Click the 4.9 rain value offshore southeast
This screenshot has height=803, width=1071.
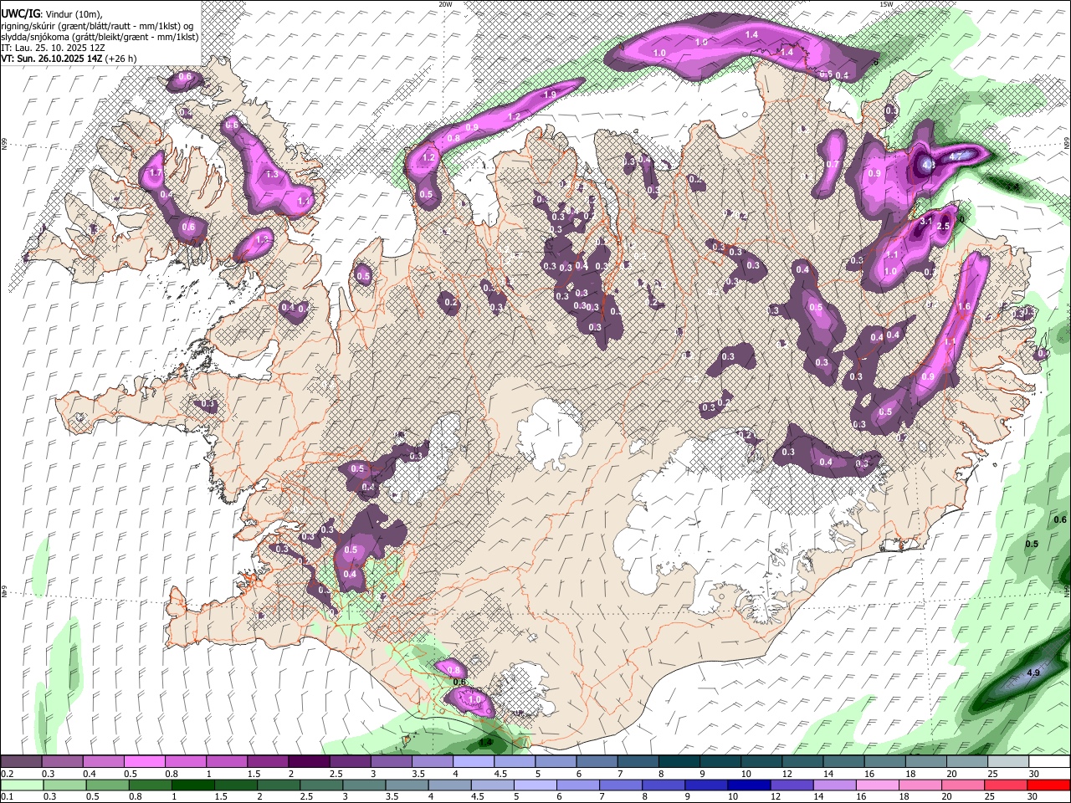tap(1033, 673)
